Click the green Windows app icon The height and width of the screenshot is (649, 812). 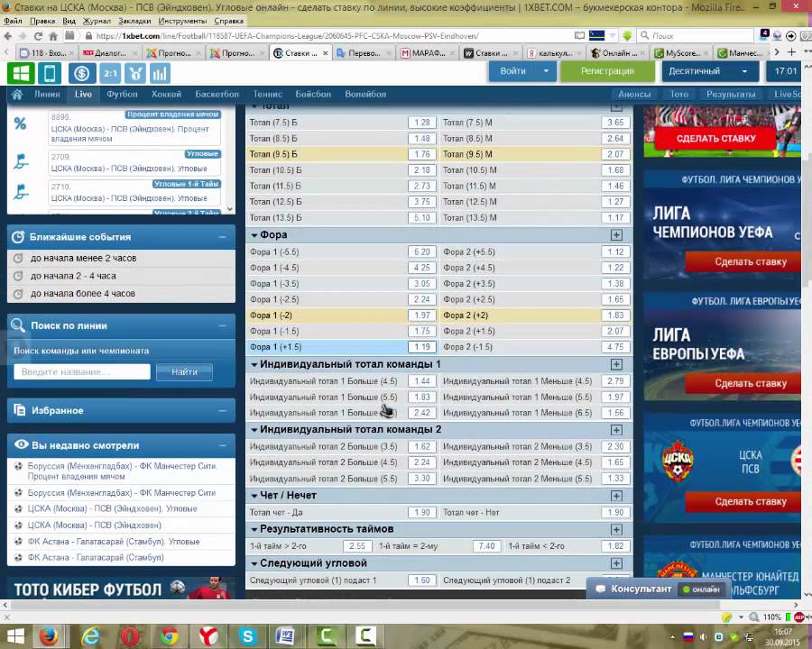(21, 73)
